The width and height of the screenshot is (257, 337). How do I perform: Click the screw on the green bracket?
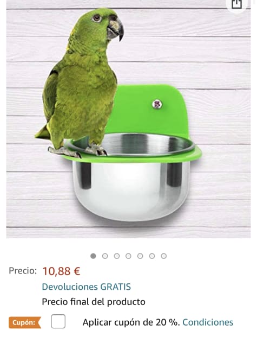tap(157, 104)
